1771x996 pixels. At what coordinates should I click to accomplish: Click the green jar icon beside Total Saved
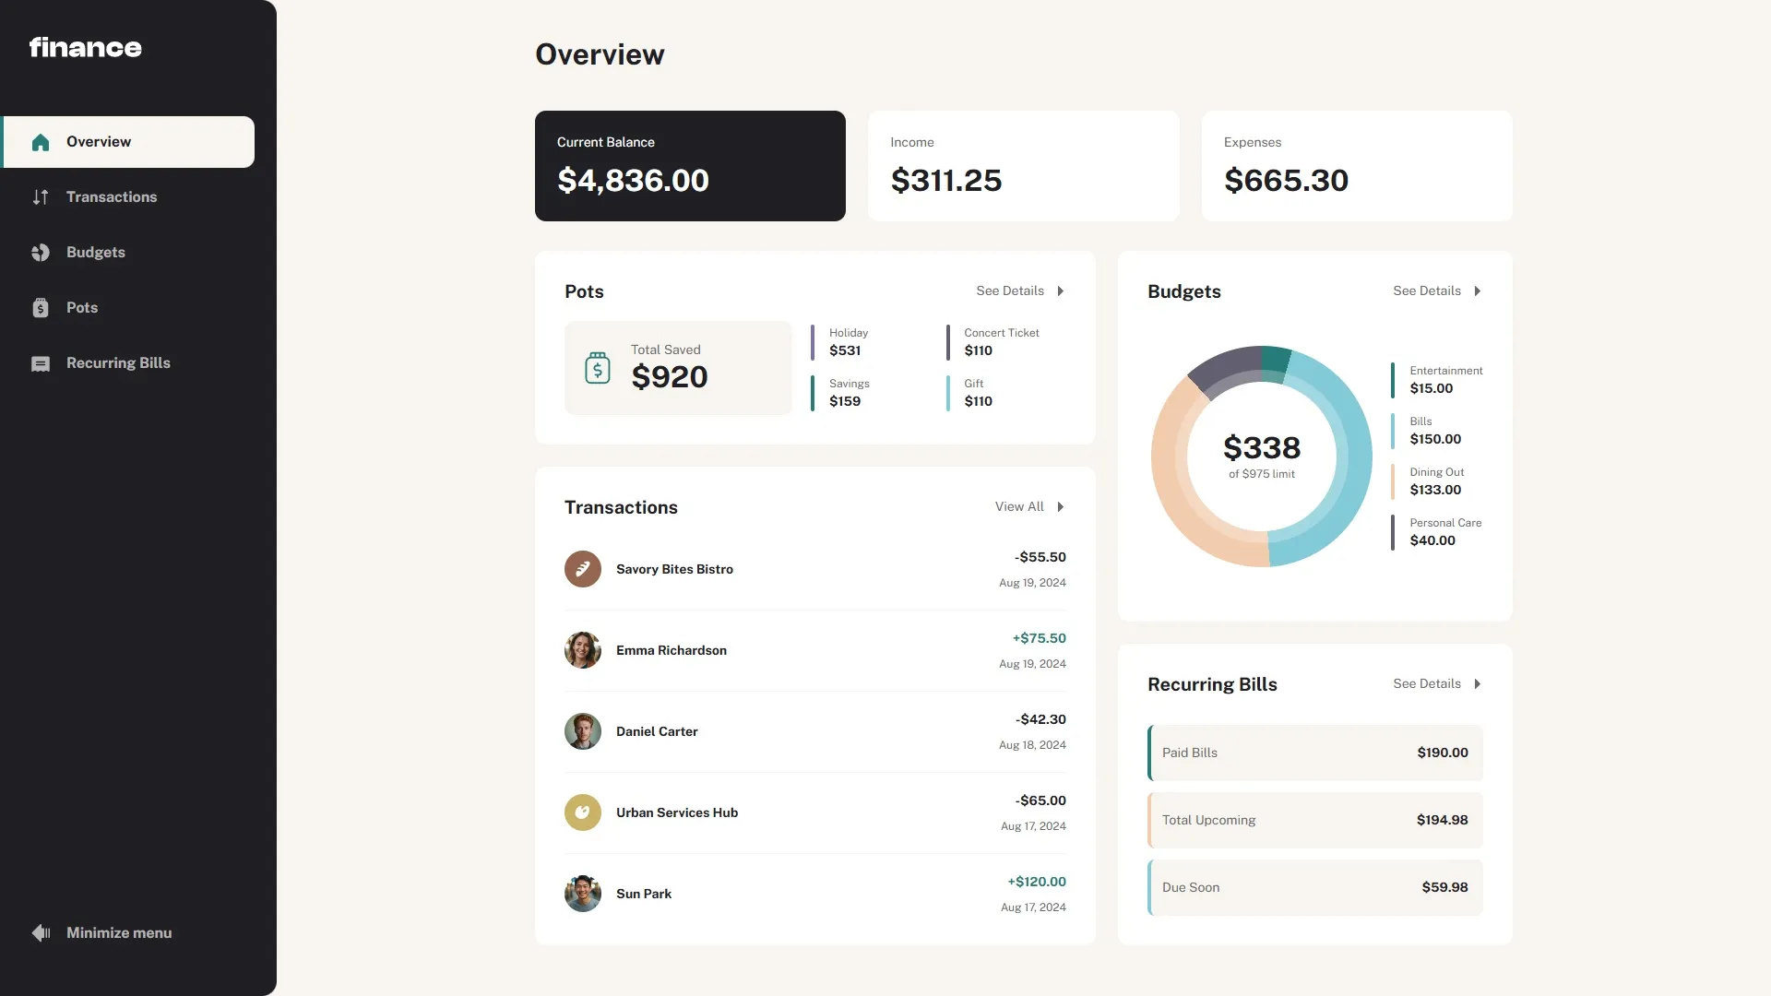(598, 368)
